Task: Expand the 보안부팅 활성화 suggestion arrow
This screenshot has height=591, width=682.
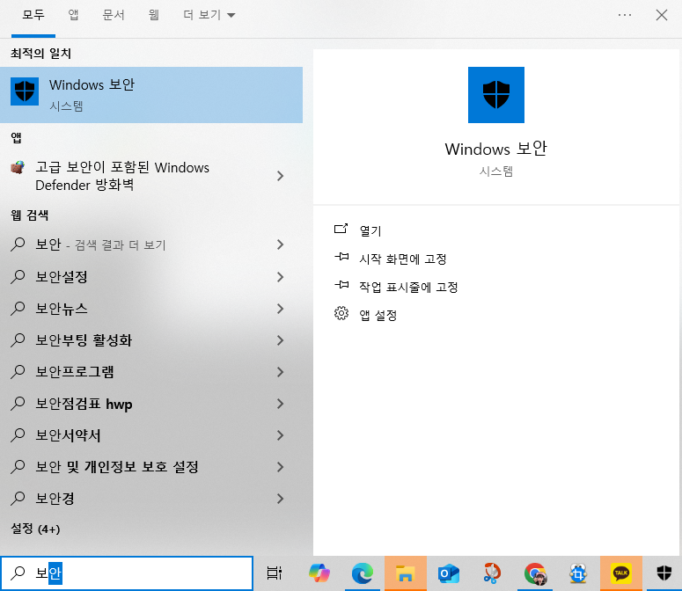Action: point(280,340)
